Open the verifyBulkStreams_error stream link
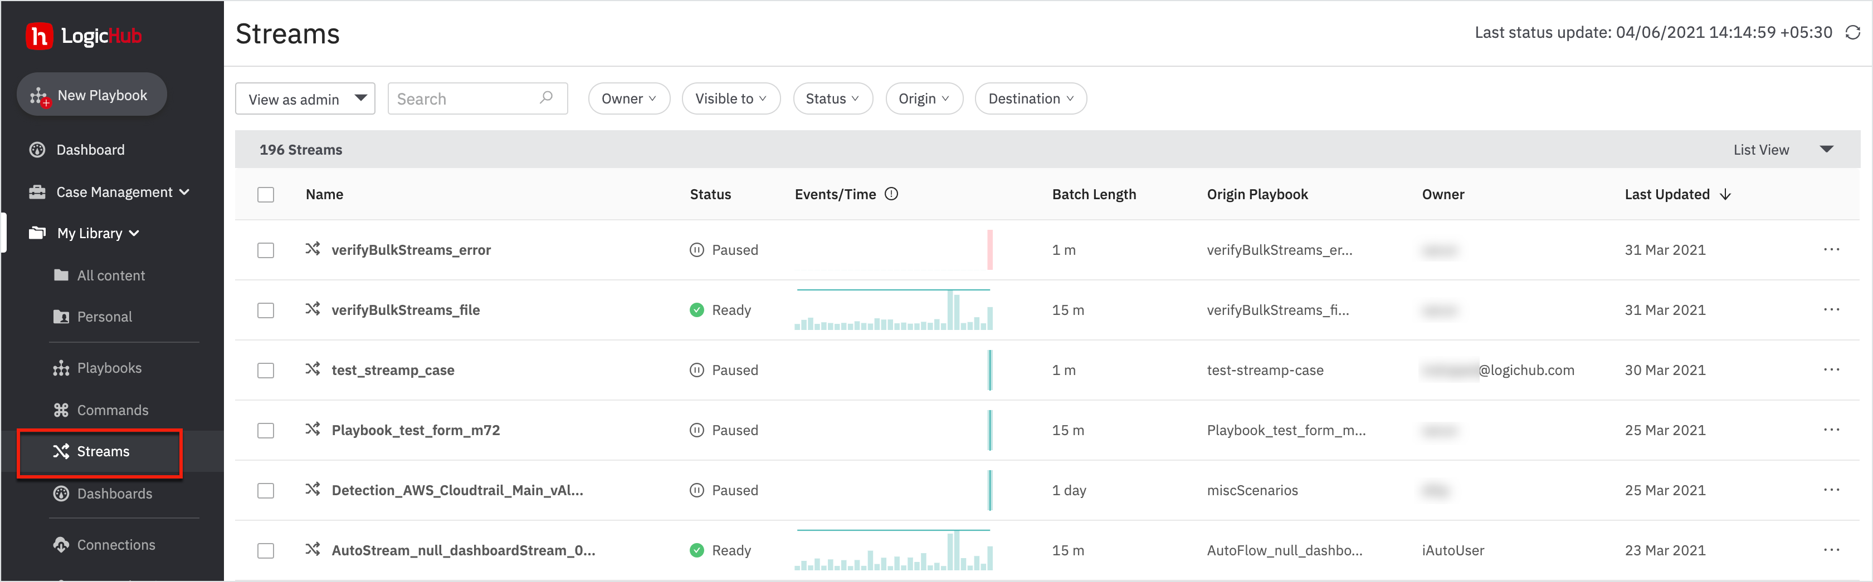This screenshot has width=1873, height=582. tap(411, 250)
